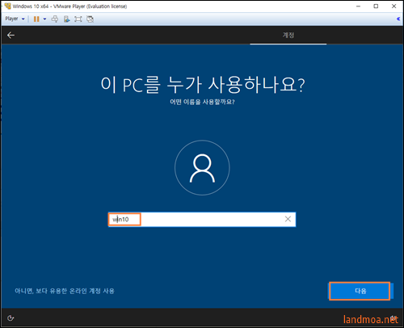Pause the virtual machine with the orange pause icon
The image size is (404, 328).
36,19
